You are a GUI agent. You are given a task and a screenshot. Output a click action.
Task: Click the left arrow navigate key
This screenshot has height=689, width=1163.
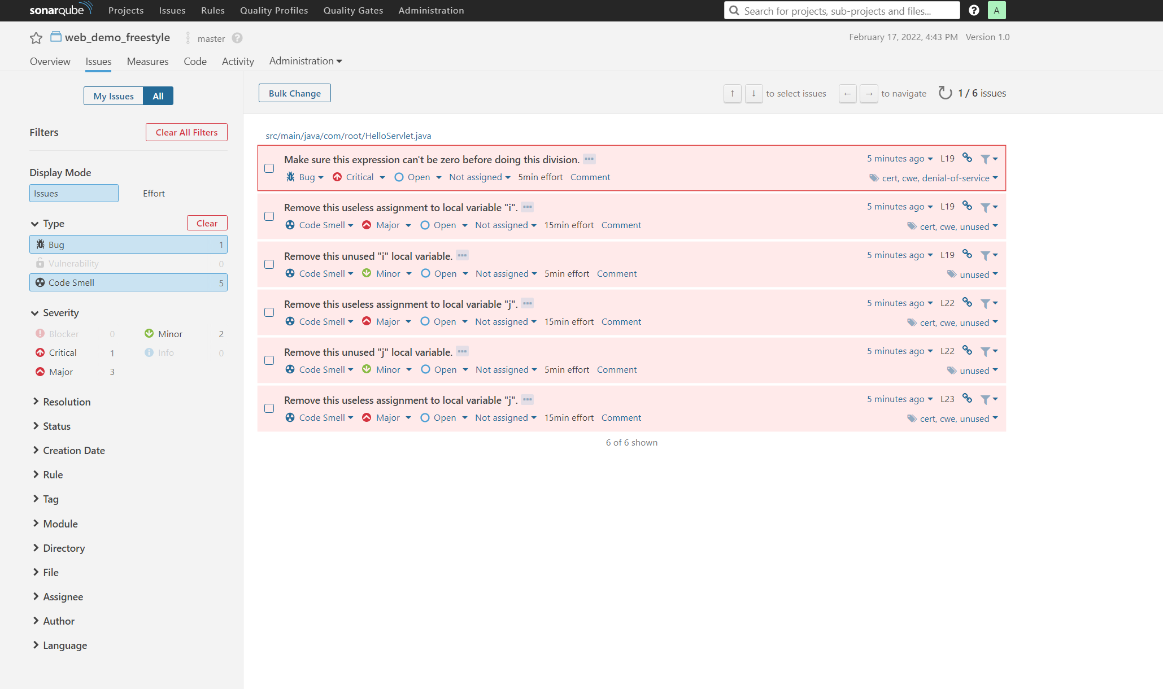tap(847, 93)
